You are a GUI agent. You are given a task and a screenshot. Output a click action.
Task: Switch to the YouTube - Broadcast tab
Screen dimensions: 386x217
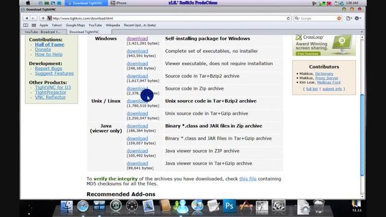(42, 32)
